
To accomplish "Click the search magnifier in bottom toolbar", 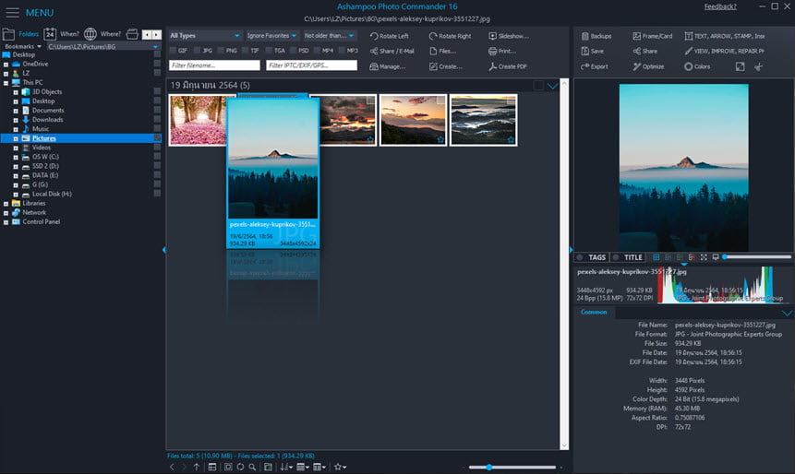I will pos(252,467).
